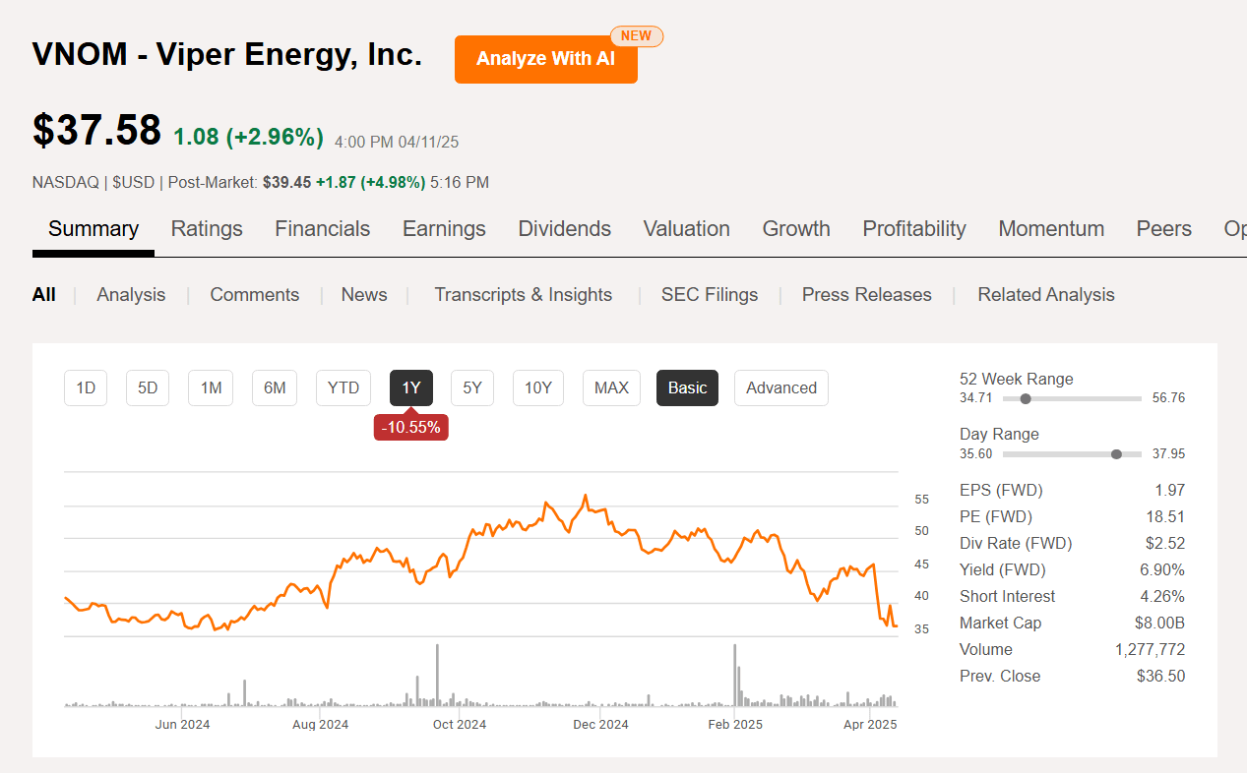
Task: Select the 1D chart range
Action: (x=85, y=387)
